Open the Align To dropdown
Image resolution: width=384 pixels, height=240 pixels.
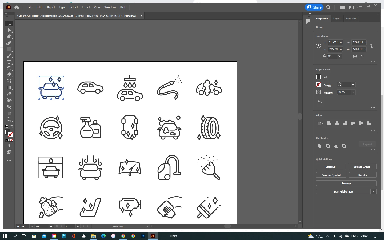[320, 123]
